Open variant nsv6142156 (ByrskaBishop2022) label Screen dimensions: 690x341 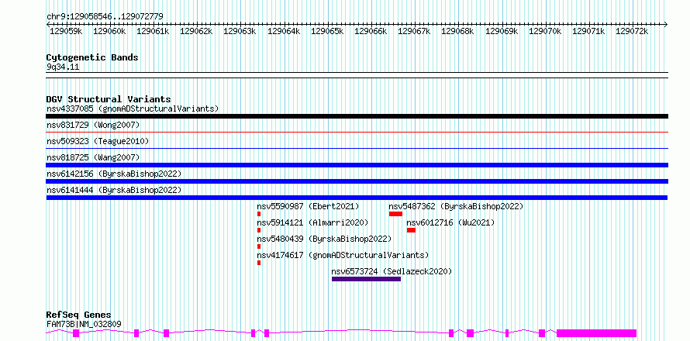pyautogui.click(x=114, y=174)
